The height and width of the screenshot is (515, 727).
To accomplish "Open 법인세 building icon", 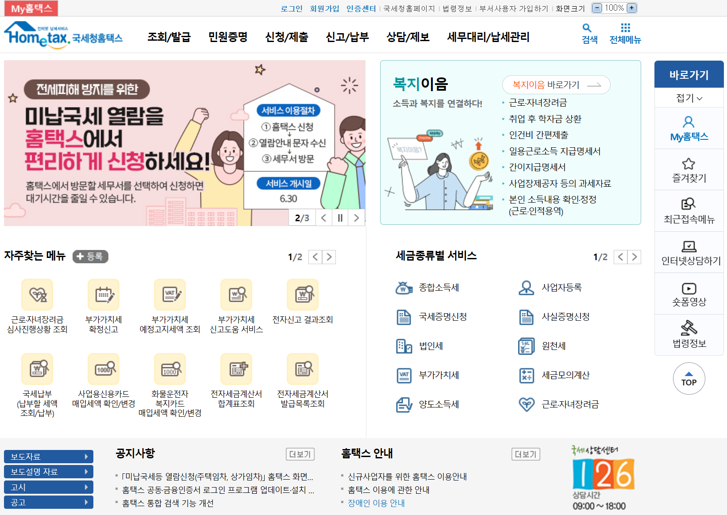I will coord(404,346).
